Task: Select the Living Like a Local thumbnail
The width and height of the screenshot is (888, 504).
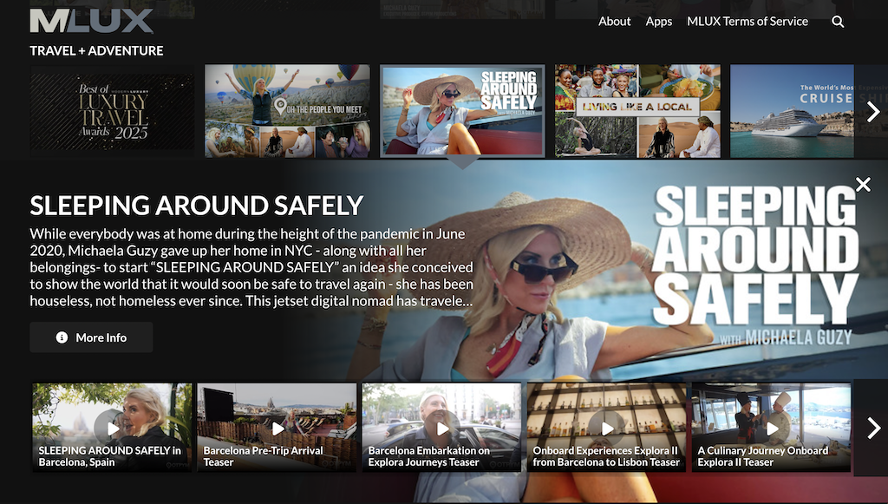Action: (637, 111)
